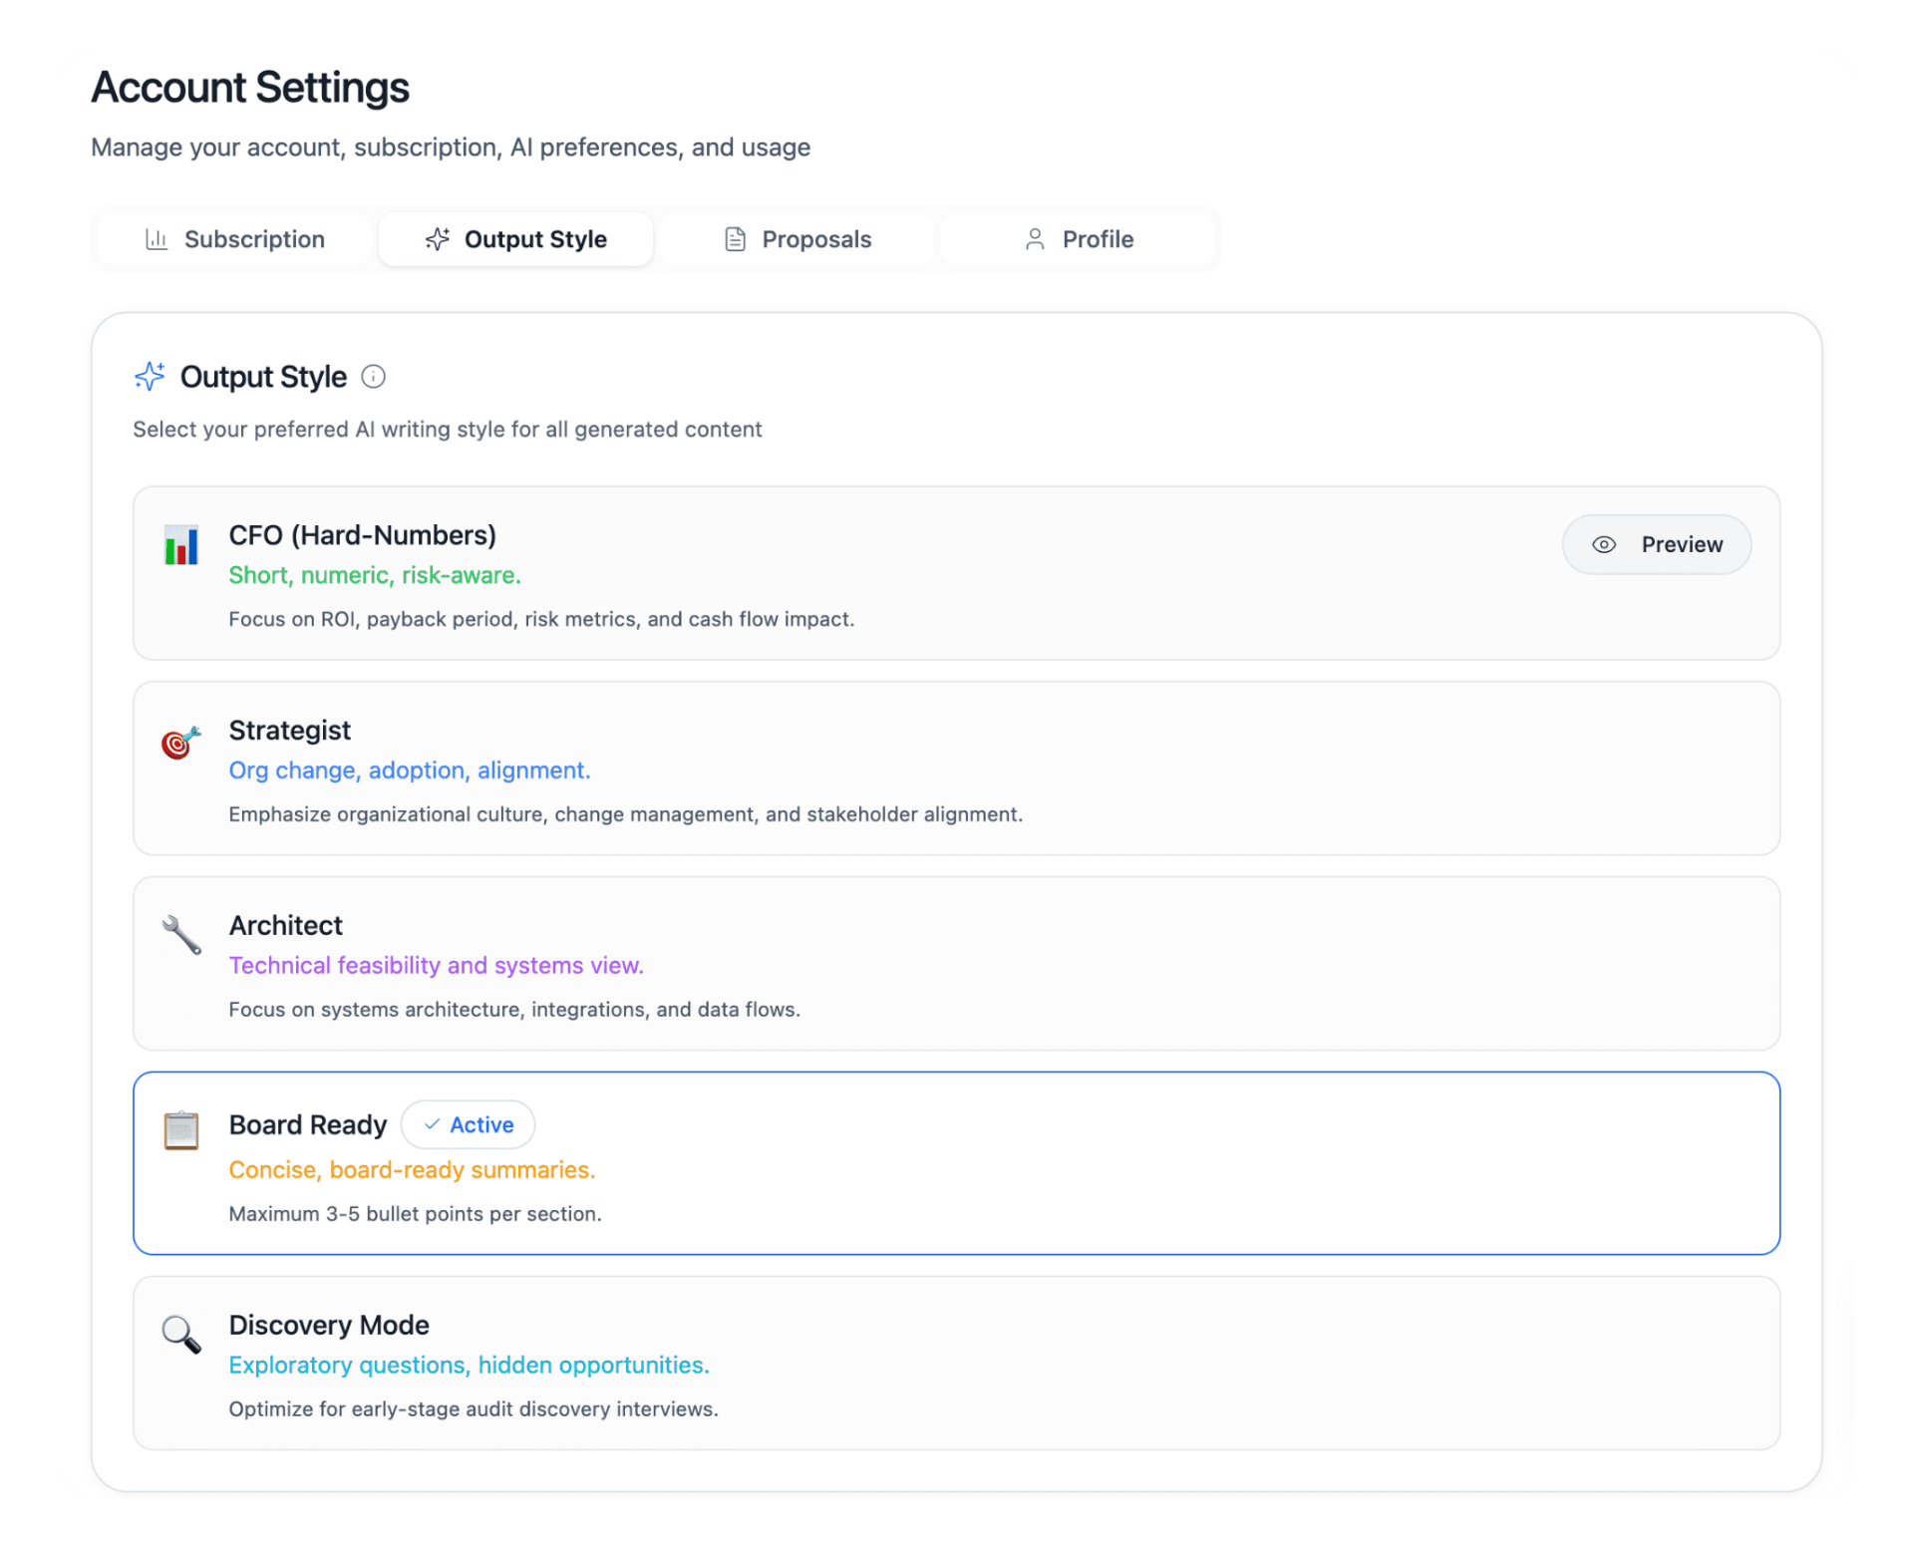1914x1547 pixels.
Task: Switch to the Proposals tab
Action: coord(796,239)
